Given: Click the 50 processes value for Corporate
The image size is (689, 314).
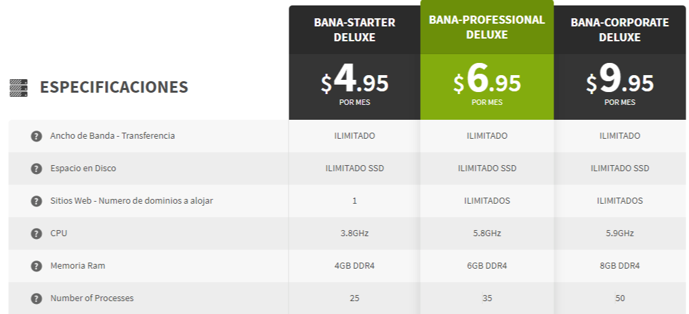Looking at the screenshot, I should coord(620,298).
